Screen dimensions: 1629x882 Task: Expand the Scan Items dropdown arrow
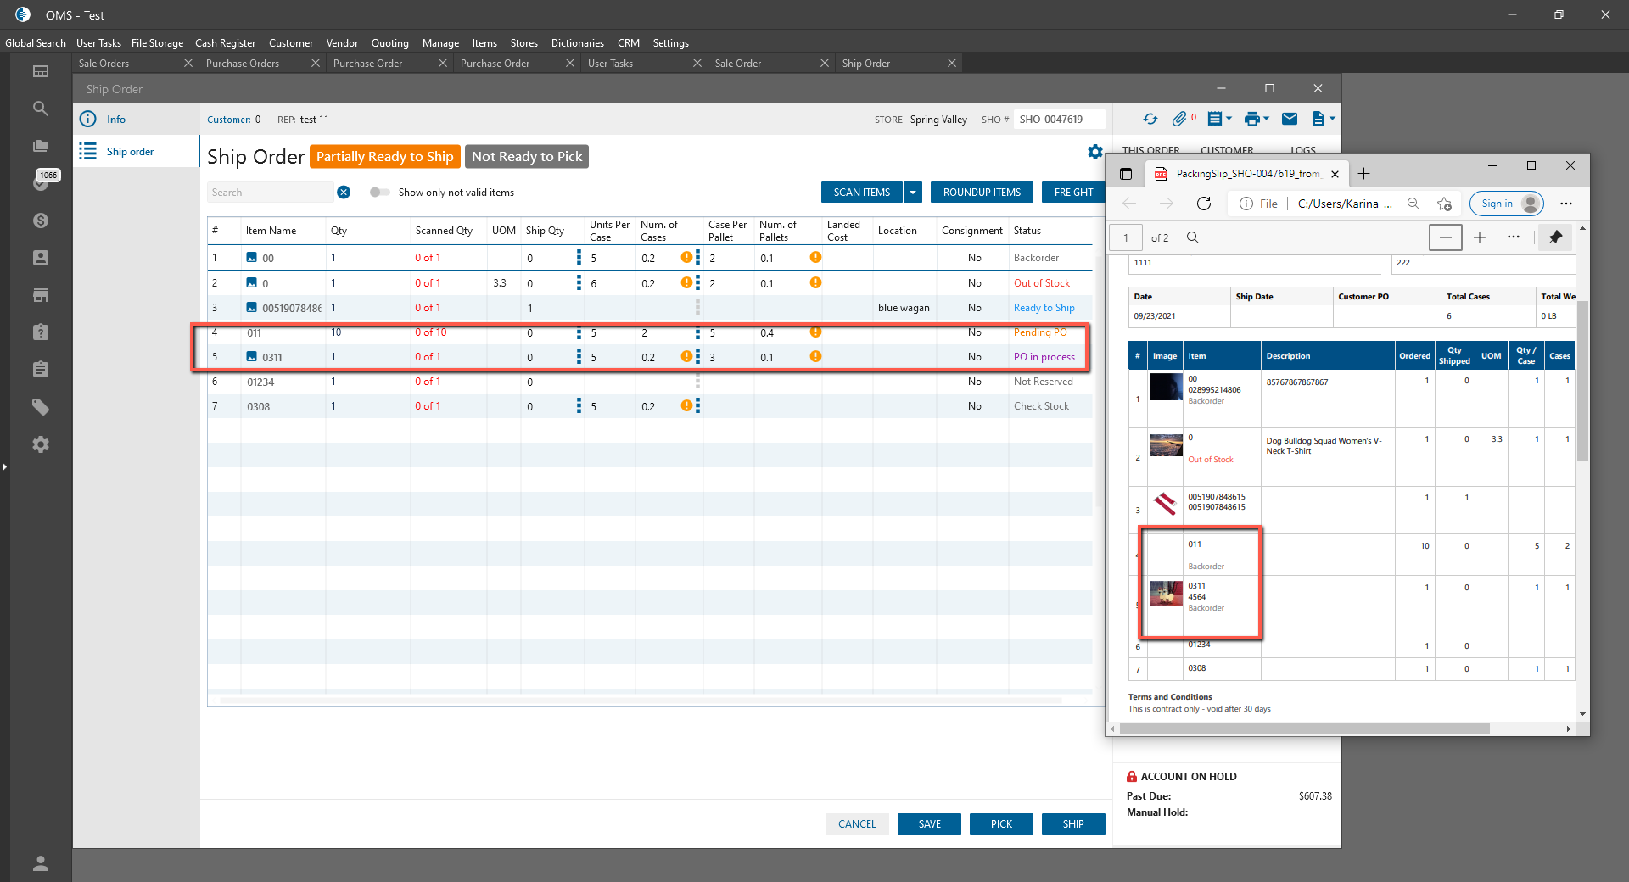(x=913, y=193)
